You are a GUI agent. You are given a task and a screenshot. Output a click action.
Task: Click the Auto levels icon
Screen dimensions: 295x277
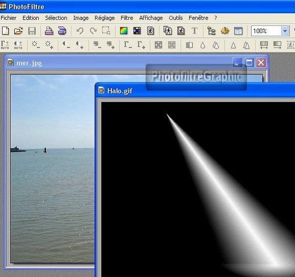click(5, 45)
